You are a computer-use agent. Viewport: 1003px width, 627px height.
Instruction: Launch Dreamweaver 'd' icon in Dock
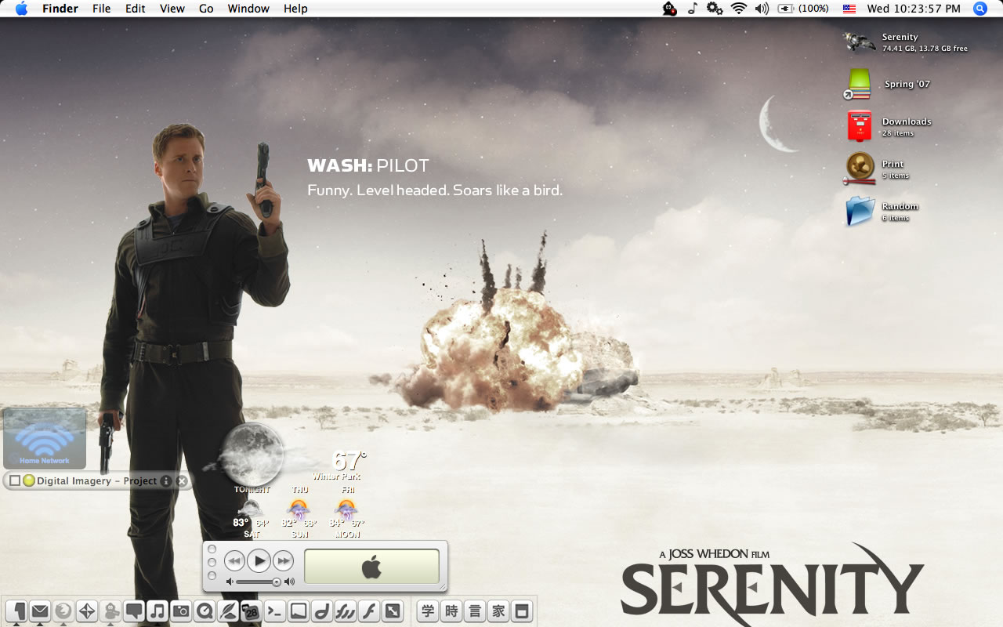coord(321,611)
